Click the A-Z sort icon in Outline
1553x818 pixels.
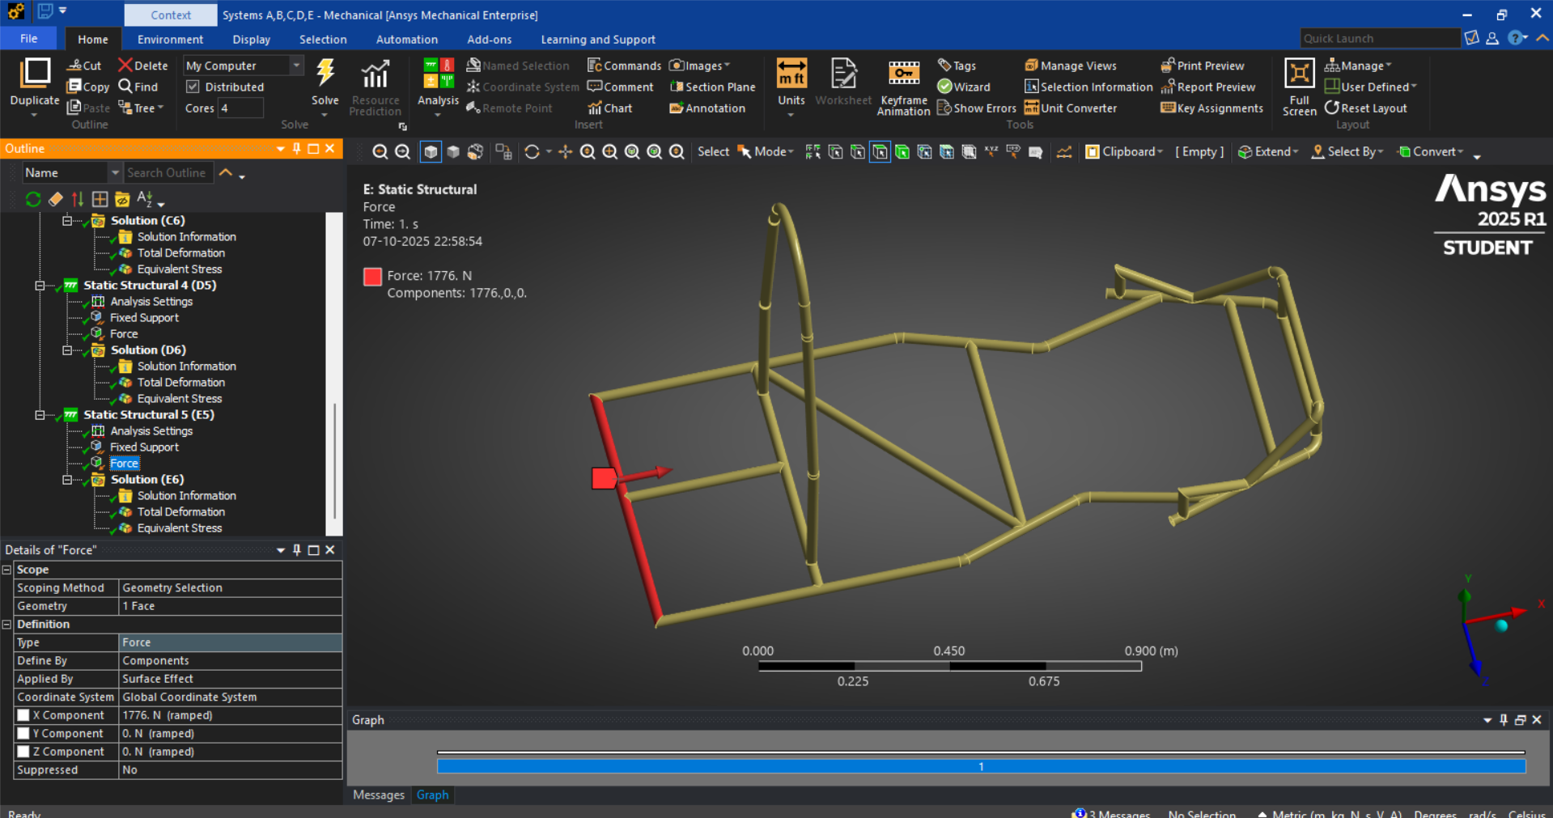pos(146,199)
